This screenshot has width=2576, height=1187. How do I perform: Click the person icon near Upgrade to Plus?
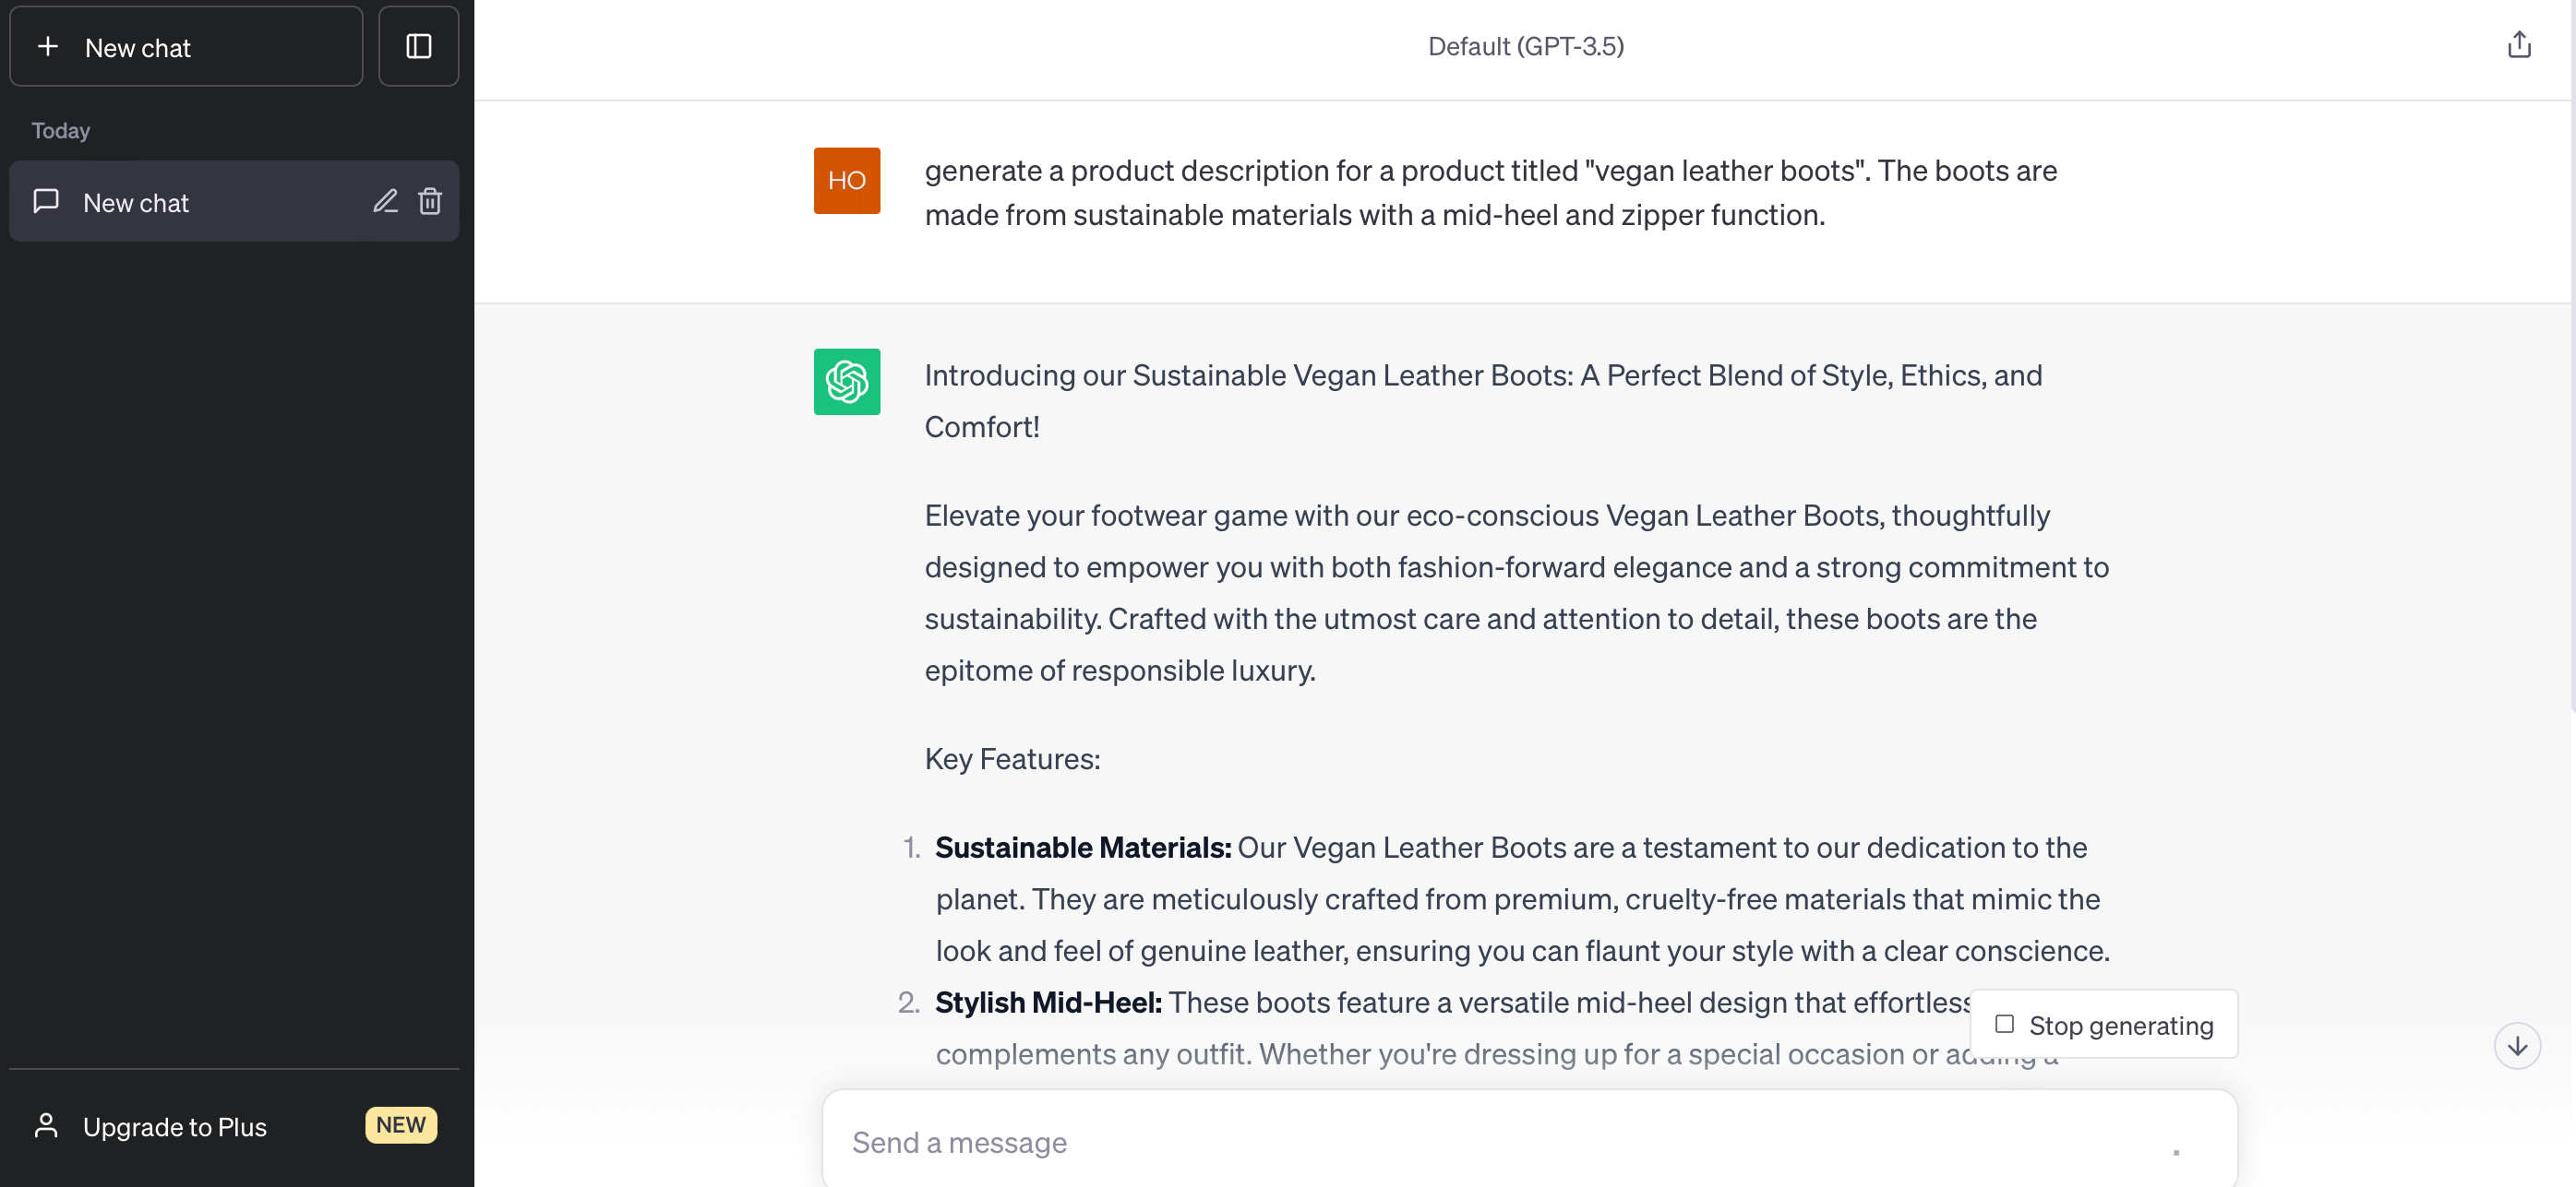point(46,1126)
